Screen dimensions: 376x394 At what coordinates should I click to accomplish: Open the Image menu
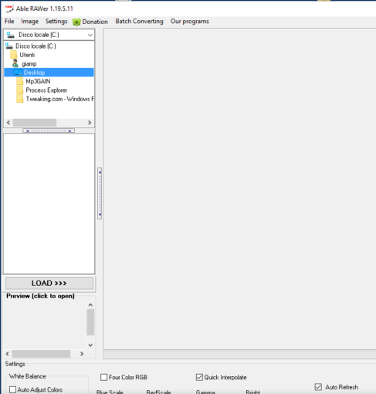[30, 22]
